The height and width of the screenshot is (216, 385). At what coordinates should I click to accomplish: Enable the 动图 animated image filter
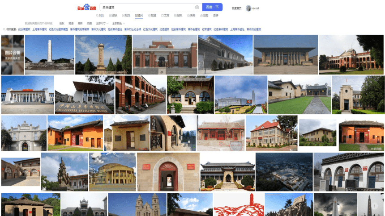click(90, 24)
